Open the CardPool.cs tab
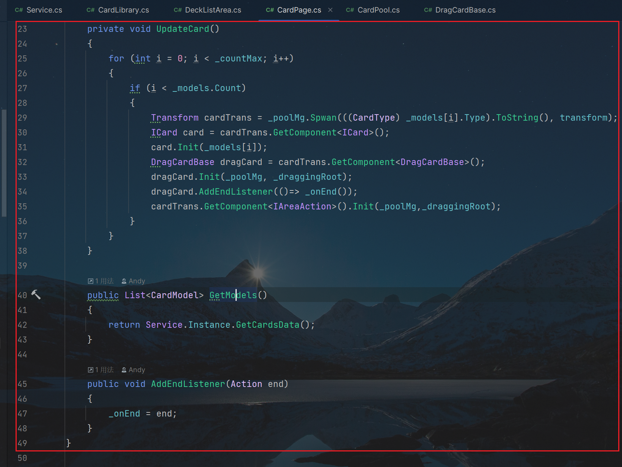The height and width of the screenshot is (467, 622). click(373, 10)
